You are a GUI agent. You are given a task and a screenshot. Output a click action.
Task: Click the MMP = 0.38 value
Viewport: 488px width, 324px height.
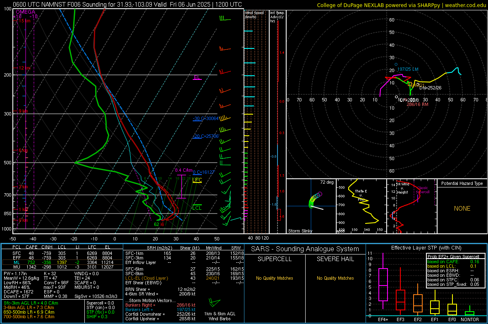click(56, 296)
